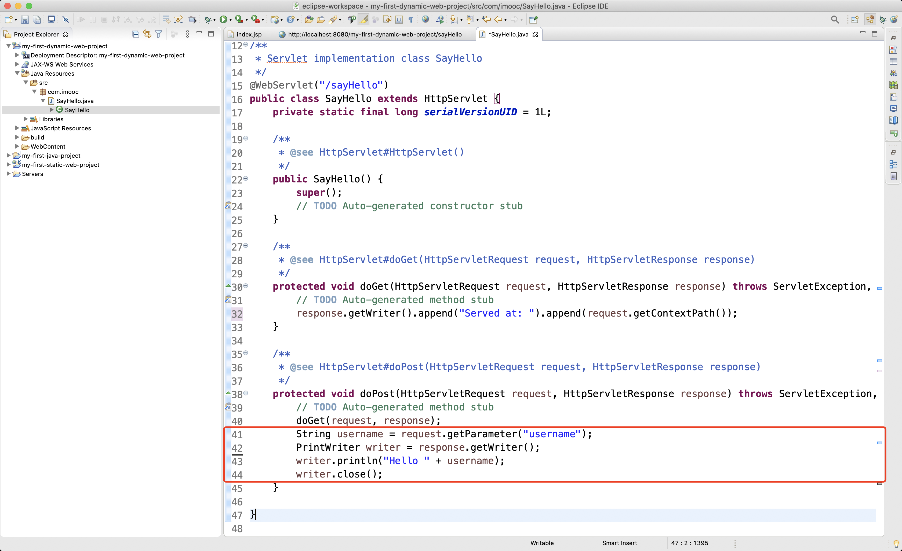The image size is (902, 551).
Task: Click the tip lightbulb icon in status bar
Action: coord(896,544)
